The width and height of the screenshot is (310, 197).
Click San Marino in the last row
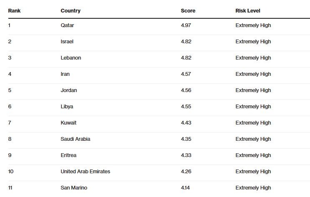(74, 188)
